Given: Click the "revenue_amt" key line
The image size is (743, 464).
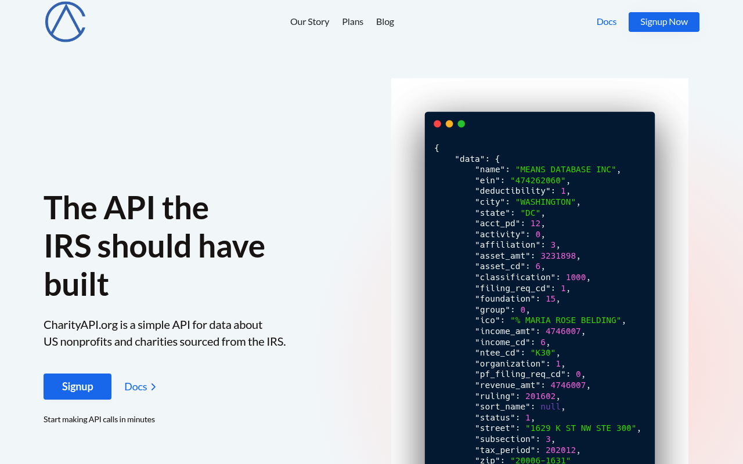Looking at the screenshot, I should pyautogui.click(x=533, y=385).
